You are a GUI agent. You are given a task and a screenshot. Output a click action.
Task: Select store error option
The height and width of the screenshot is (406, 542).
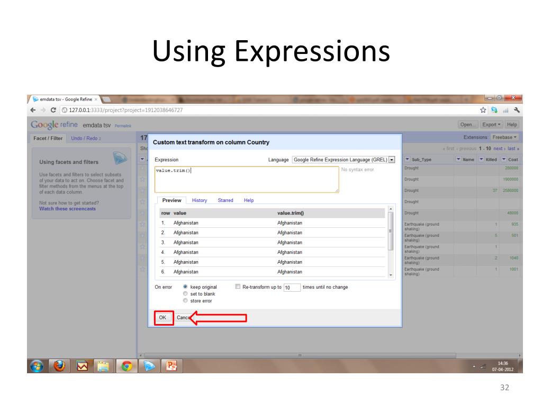click(x=185, y=300)
